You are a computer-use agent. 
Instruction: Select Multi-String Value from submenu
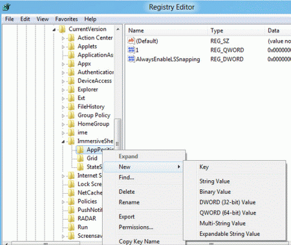(x=235, y=223)
